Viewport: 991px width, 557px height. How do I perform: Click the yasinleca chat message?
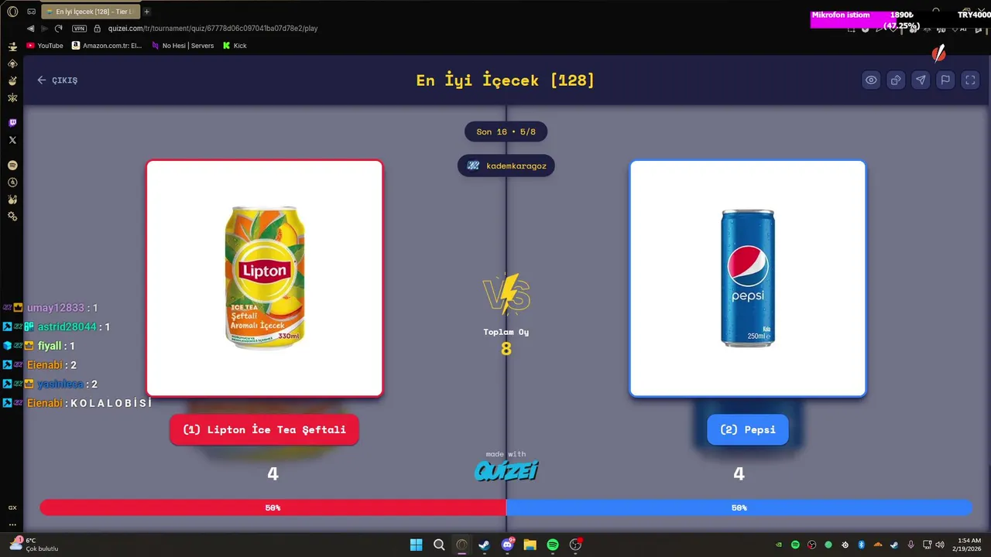point(50,384)
